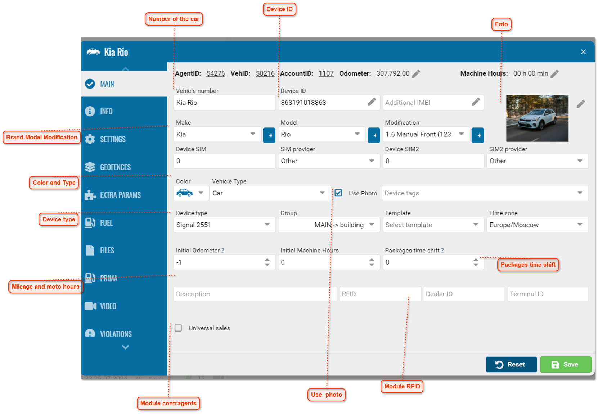Click the FILES document icon
The image size is (598, 414).
pos(90,250)
